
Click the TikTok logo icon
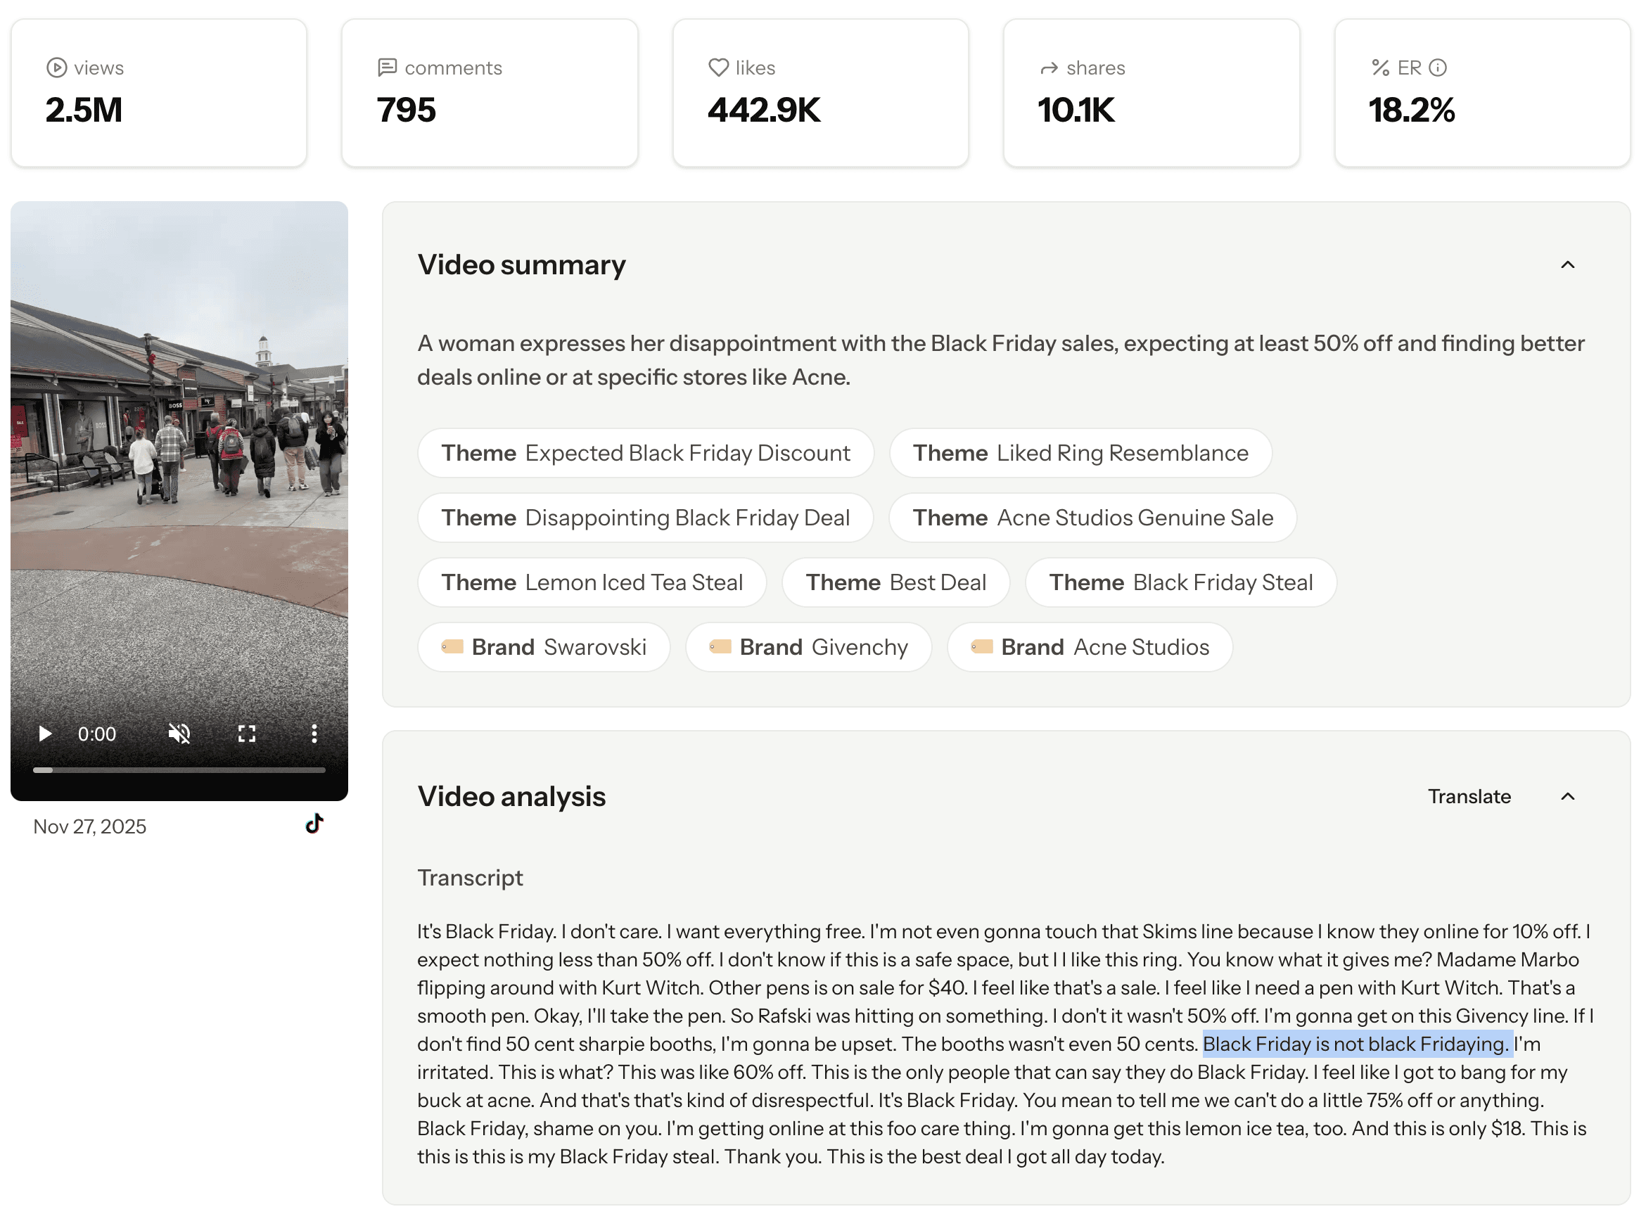[314, 824]
